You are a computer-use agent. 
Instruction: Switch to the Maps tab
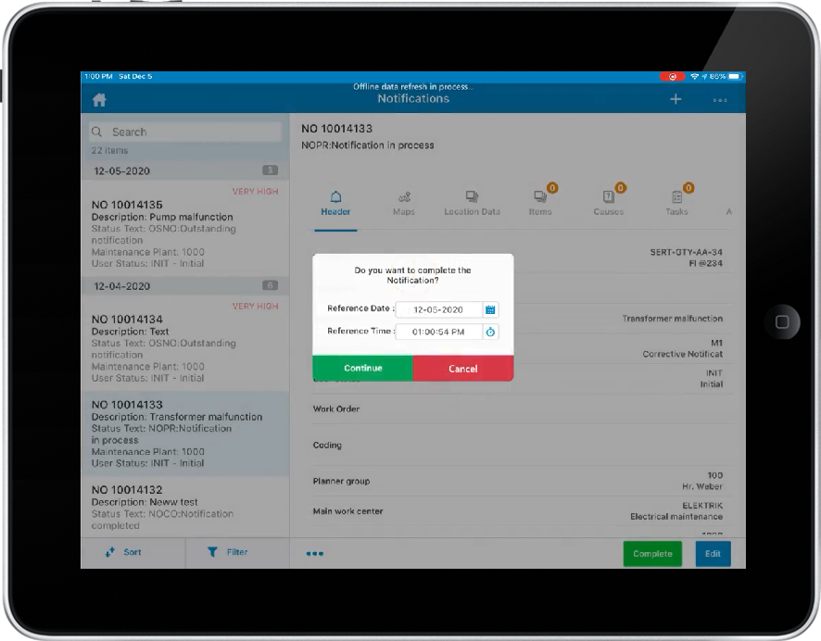pos(404,203)
